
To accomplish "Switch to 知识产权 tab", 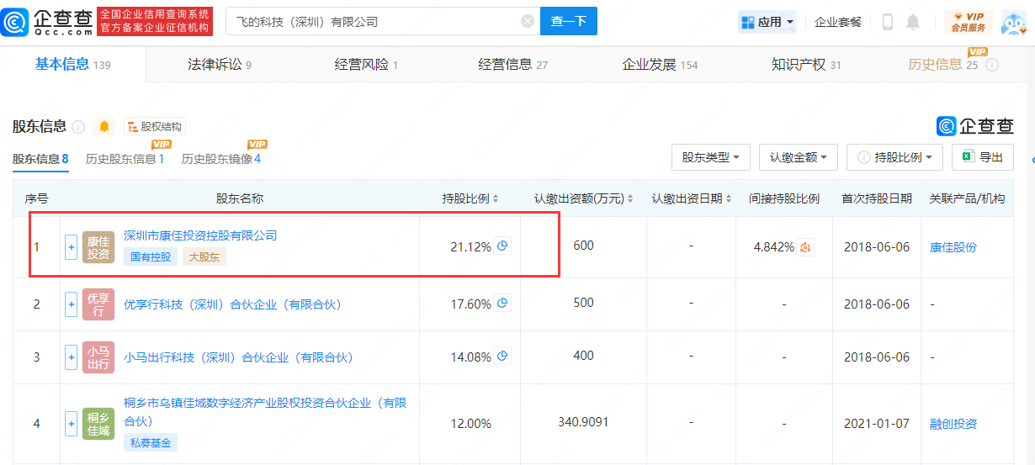I will click(x=806, y=65).
